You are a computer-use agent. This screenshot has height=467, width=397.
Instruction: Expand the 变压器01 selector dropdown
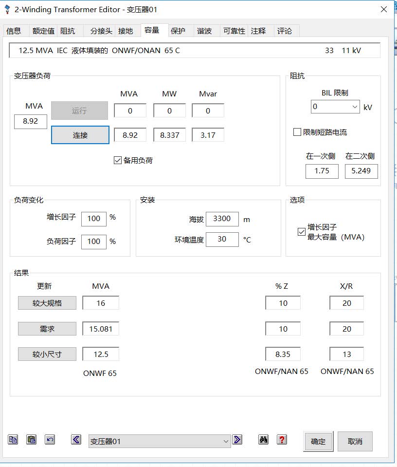pyautogui.click(x=226, y=441)
